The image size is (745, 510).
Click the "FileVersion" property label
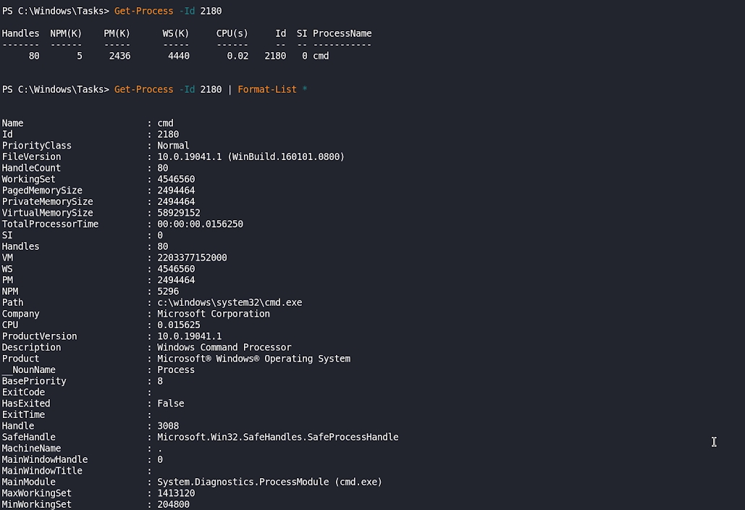pos(31,157)
